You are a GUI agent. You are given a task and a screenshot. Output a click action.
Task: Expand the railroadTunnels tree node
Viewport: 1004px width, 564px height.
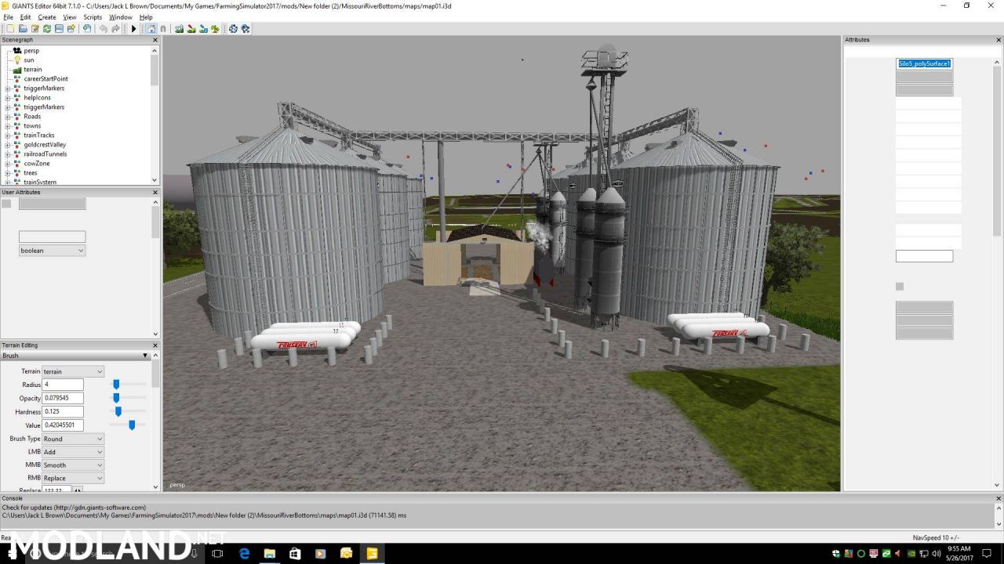coord(8,154)
